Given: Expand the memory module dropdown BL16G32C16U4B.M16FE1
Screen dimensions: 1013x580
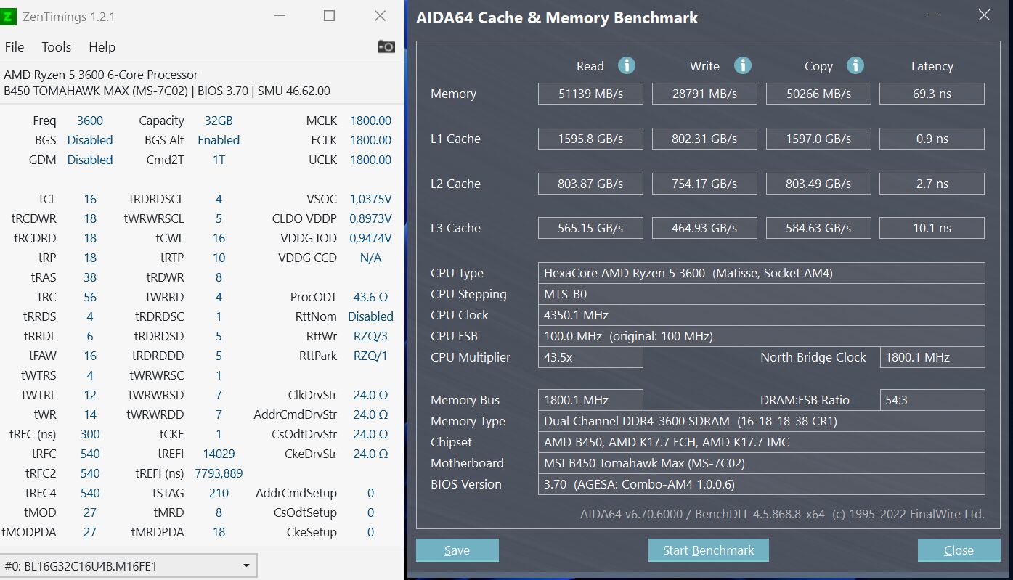Looking at the screenshot, I should [x=129, y=565].
